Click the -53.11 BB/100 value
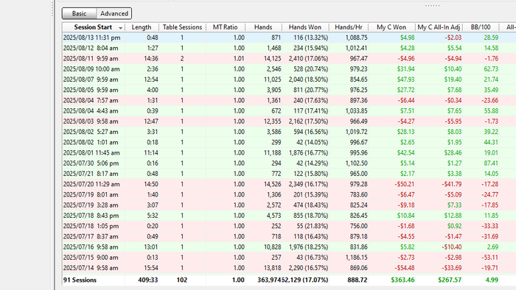Image resolution: width=516 pixels, height=290 pixels. pos(489,258)
